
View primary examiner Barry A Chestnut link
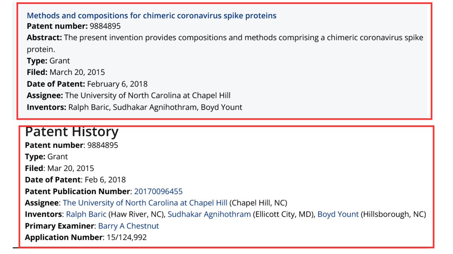128,226
